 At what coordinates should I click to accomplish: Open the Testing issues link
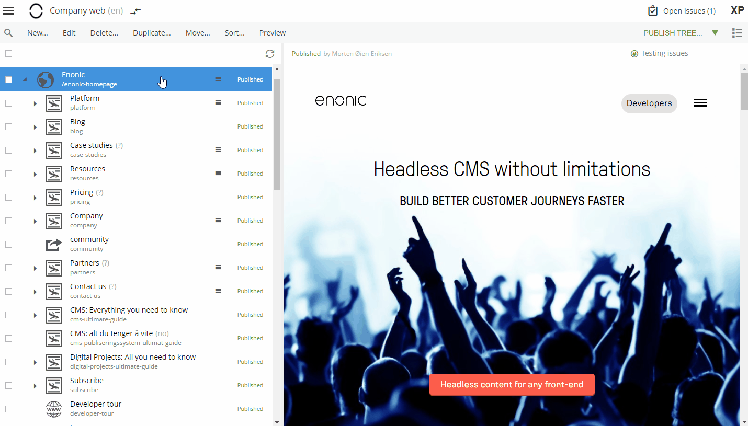[x=664, y=53]
